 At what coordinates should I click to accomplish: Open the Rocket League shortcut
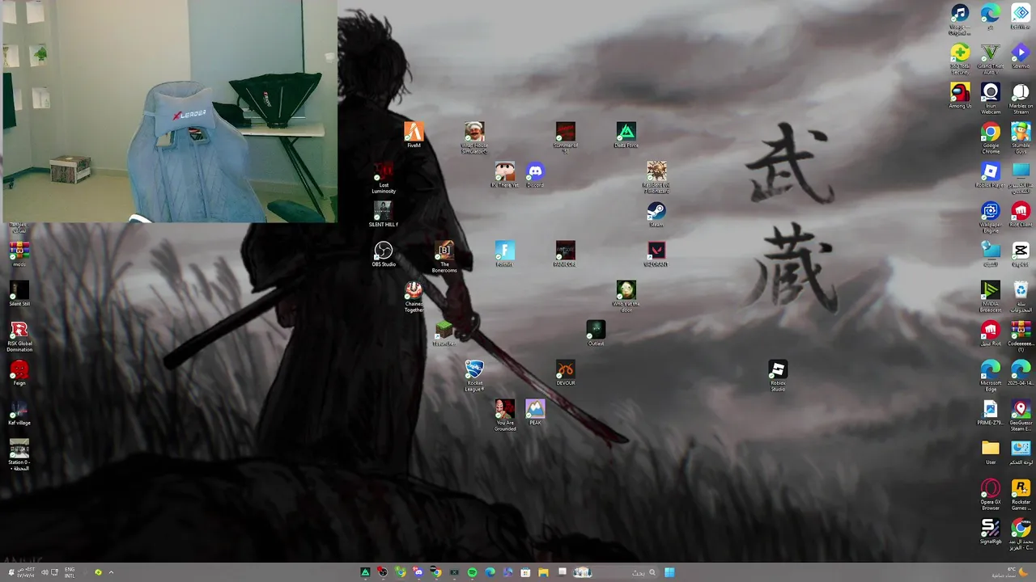pyautogui.click(x=474, y=376)
